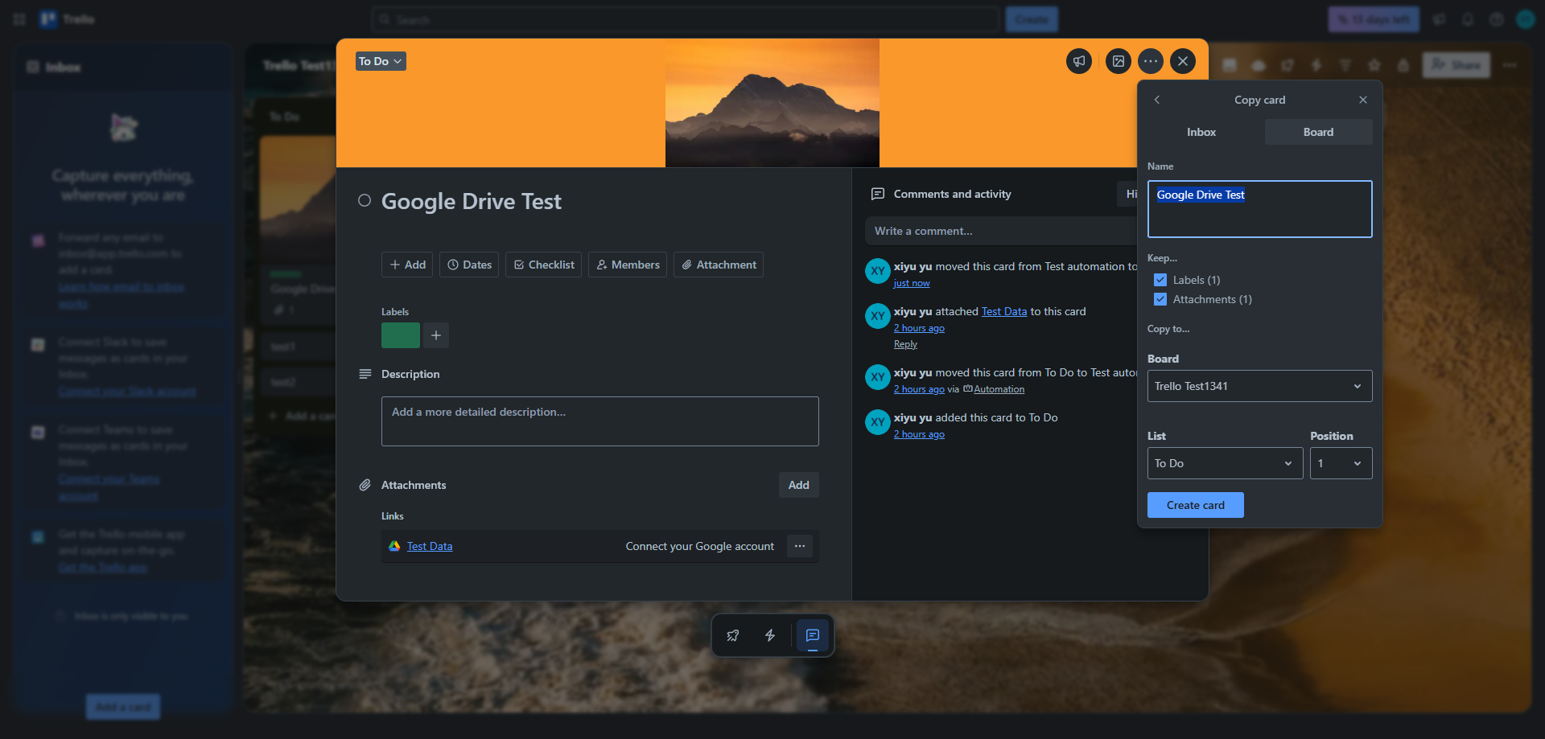Click the plus button to add a label

click(436, 335)
